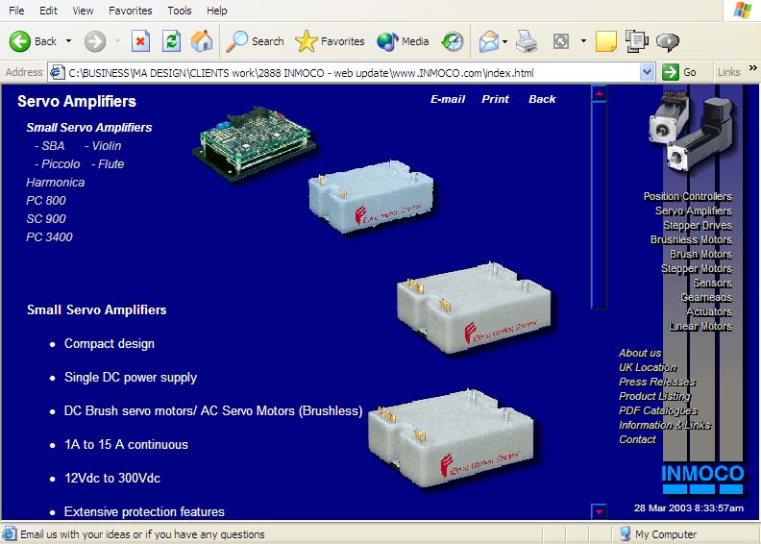Click the page scroll down arrow

[x=599, y=511]
